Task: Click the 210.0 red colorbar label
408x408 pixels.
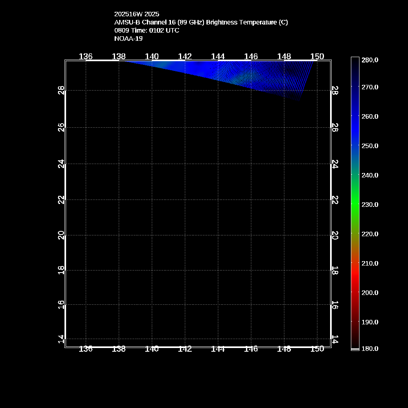Action: pos(370,263)
